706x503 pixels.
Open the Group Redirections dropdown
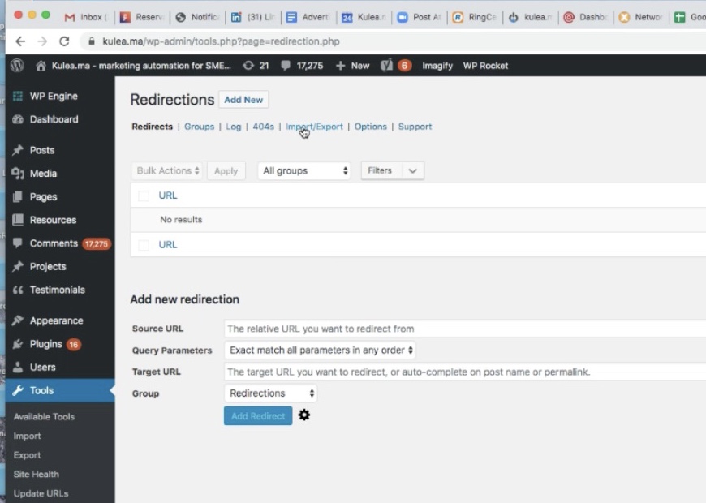[270, 393]
